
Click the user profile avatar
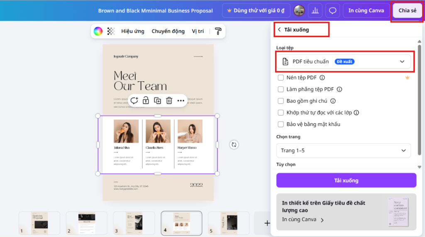coord(299,10)
